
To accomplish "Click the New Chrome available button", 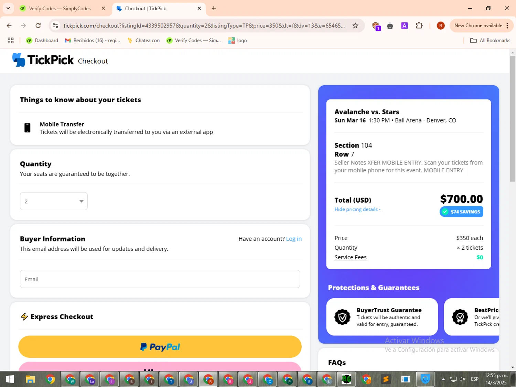I will point(481,25).
